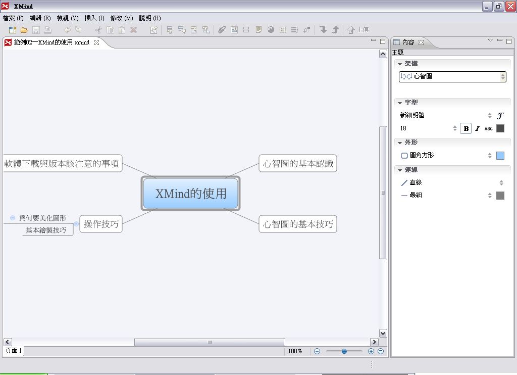This screenshot has width=517, height=375.
Task: Open the font chooser F icon
Action: (x=500, y=116)
